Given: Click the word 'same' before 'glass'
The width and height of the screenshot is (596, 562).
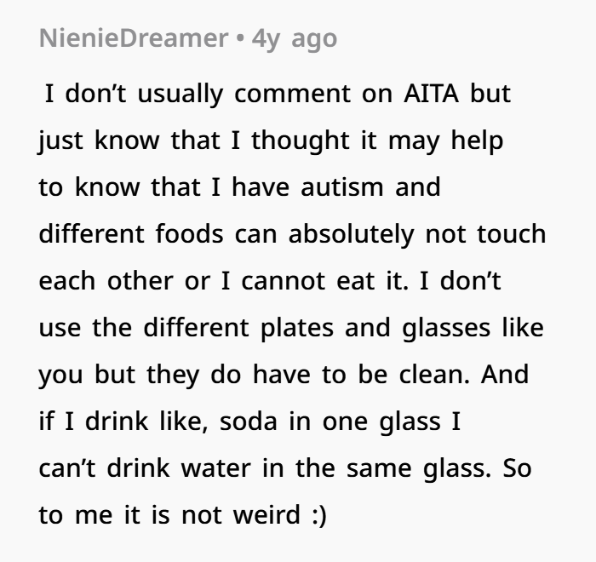Looking at the screenshot, I should [379, 468].
